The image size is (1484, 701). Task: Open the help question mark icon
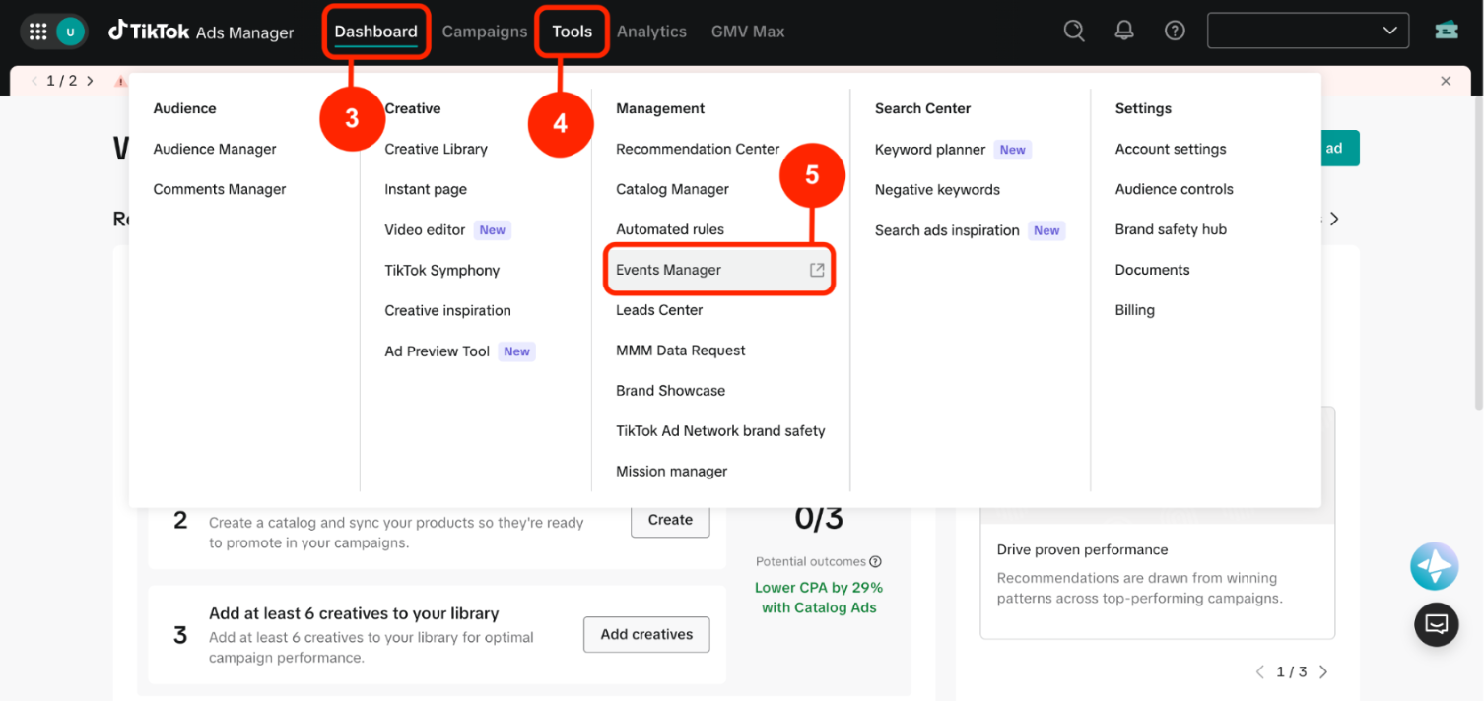pyautogui.click(x=1175, y=31)
